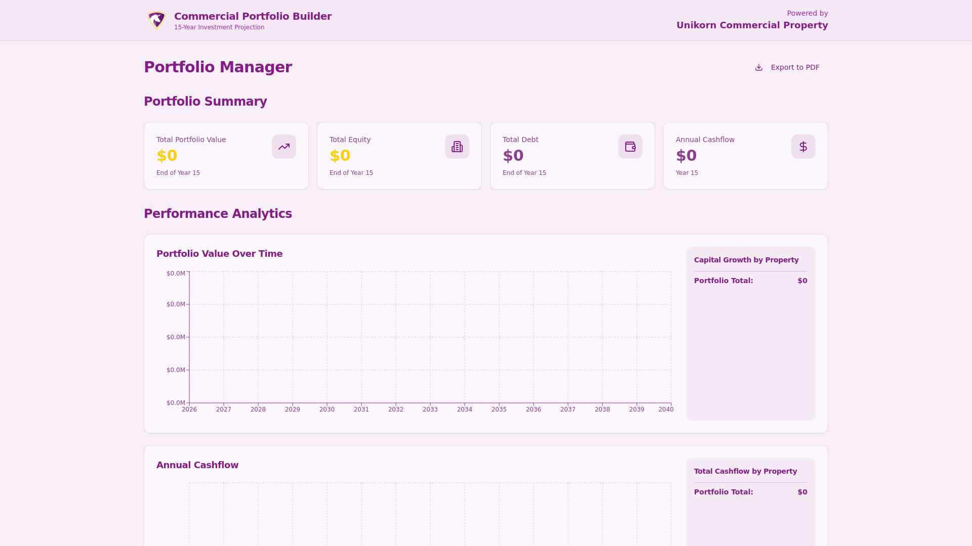Click the Portfolio Summary heading

tap(205, 102)
